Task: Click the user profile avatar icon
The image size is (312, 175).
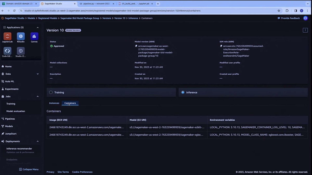Action: tap(305, 18)
